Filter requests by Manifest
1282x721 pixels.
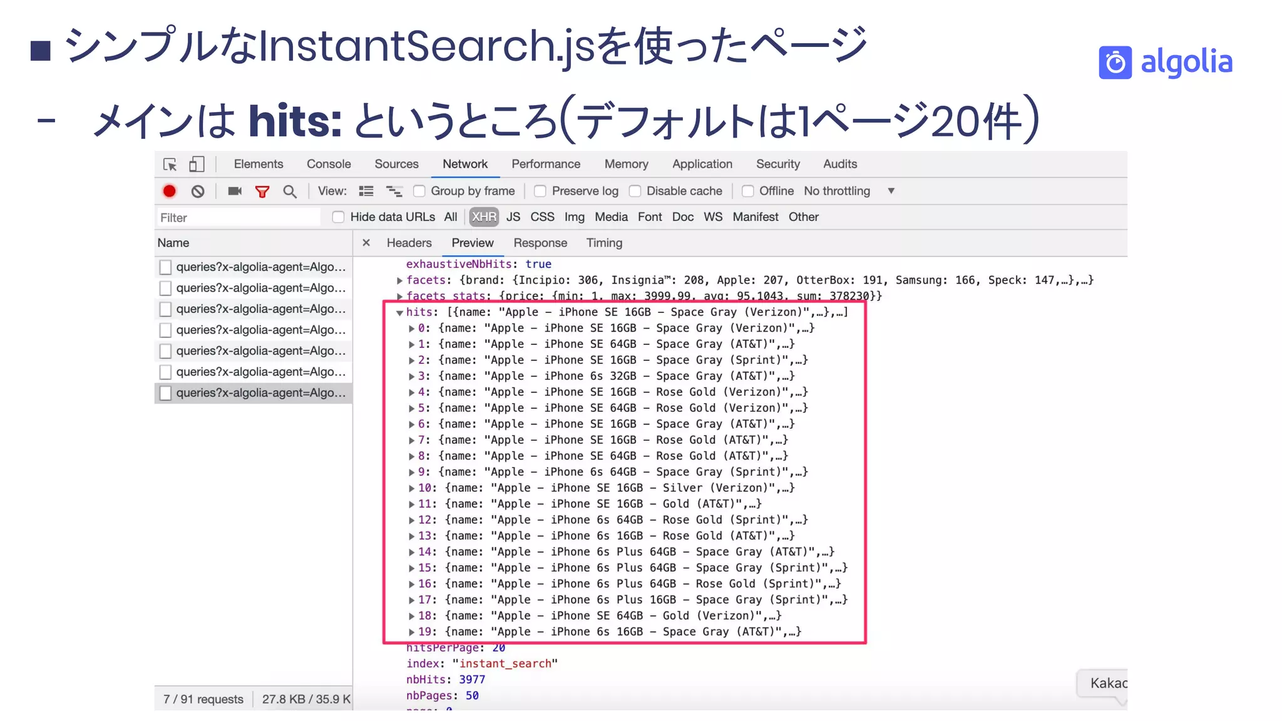pyautogui.click(x=756, y=217)
